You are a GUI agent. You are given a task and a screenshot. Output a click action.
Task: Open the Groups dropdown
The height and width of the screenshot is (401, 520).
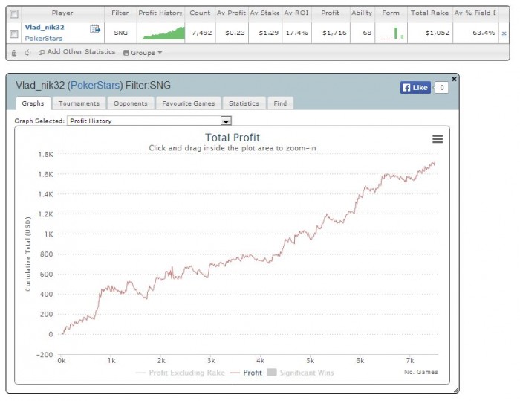(x=143, y=53)
